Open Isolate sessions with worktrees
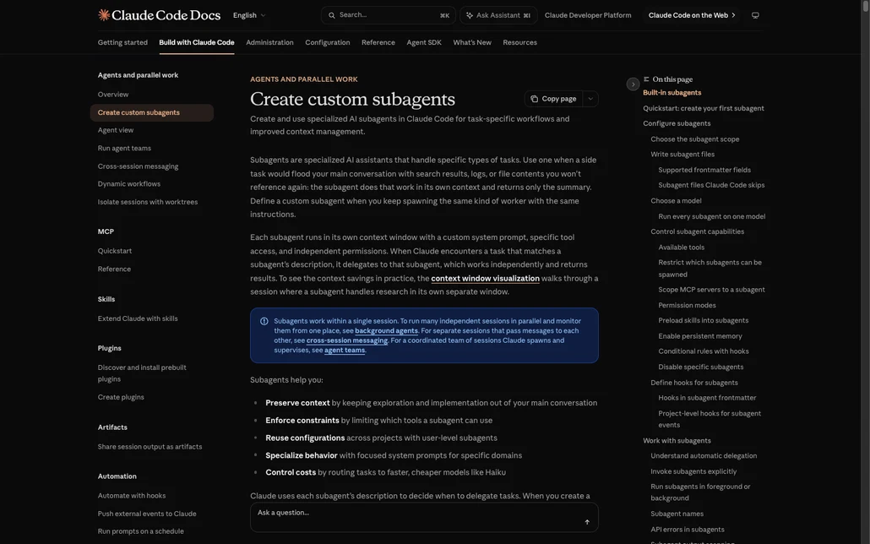 pos(148,202)
